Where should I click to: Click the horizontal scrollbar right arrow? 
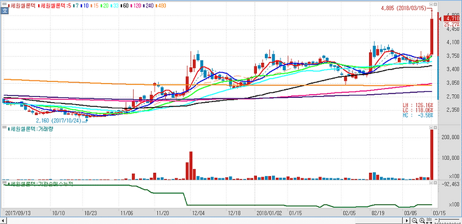point(407,220)
